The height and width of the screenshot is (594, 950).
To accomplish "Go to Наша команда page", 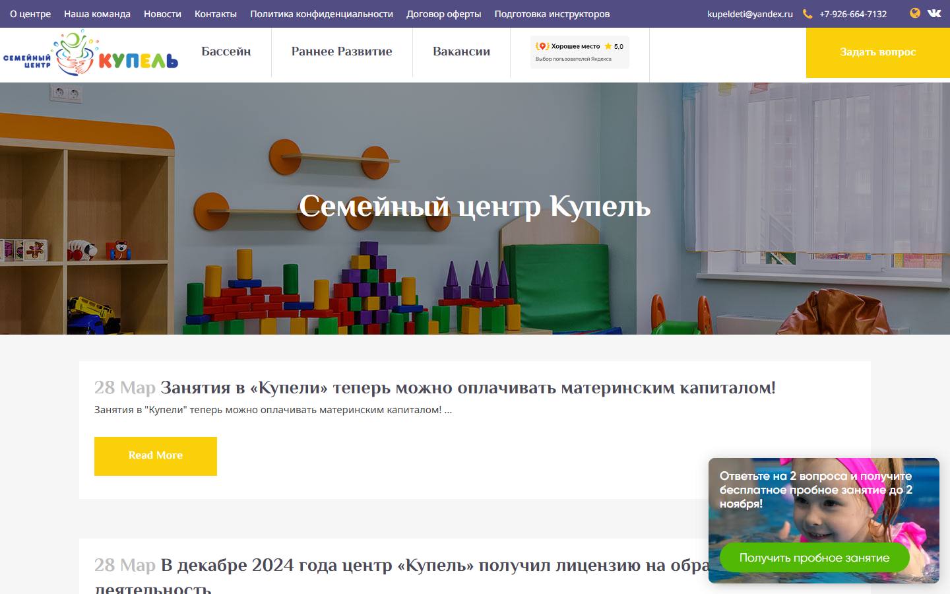I will point(97,14).
